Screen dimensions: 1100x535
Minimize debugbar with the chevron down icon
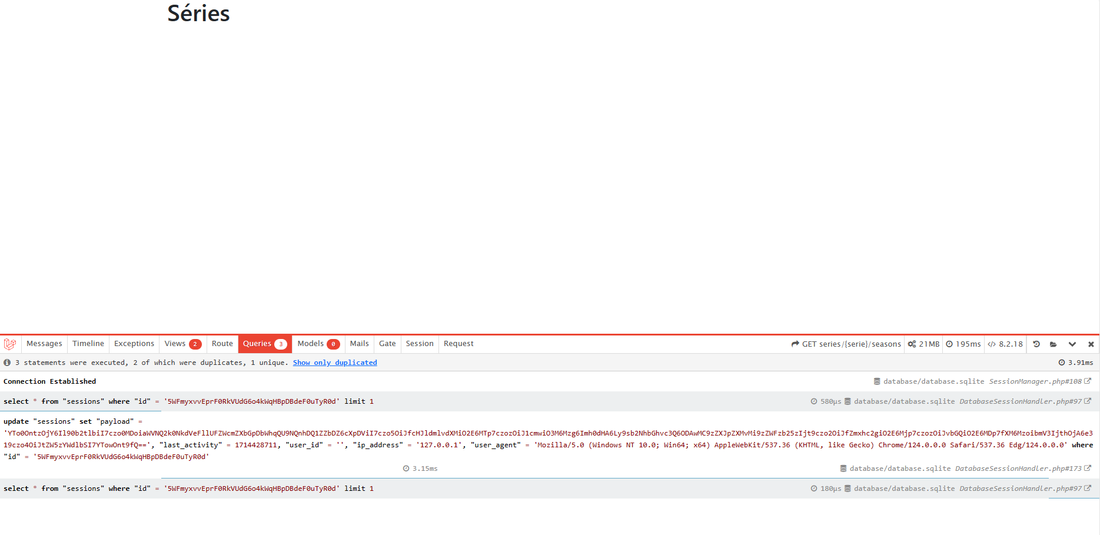pyautogui.click(x=1072, y=344)
